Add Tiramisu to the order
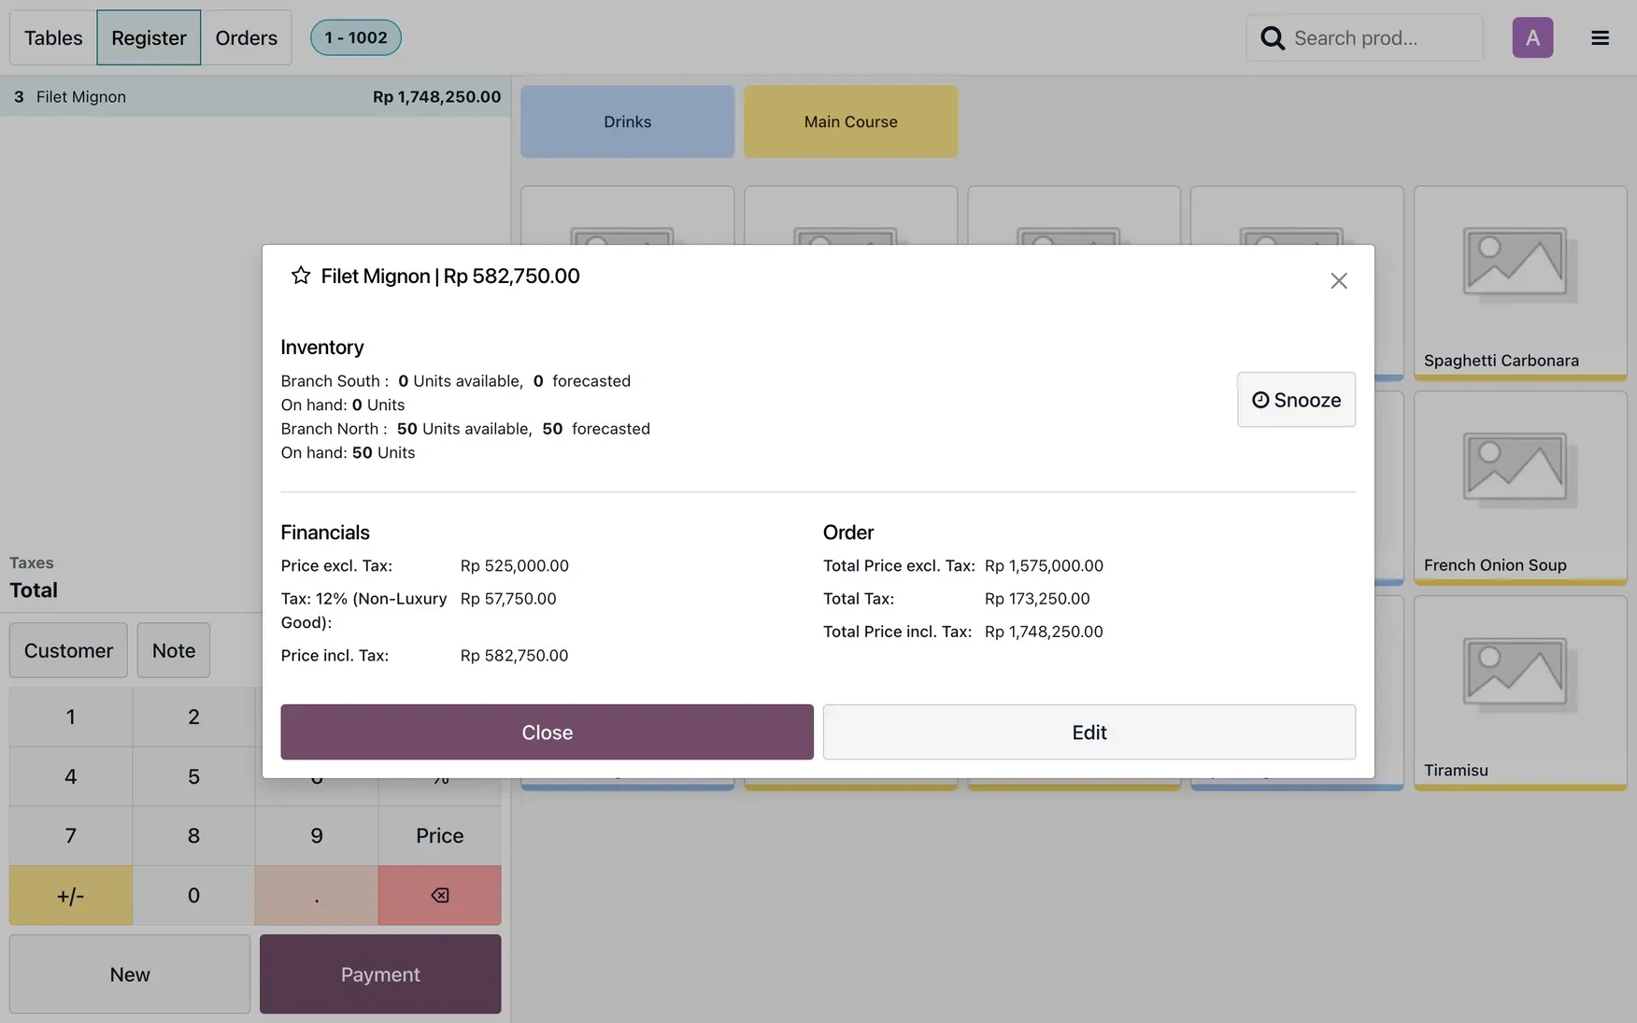 (1520, 693)
